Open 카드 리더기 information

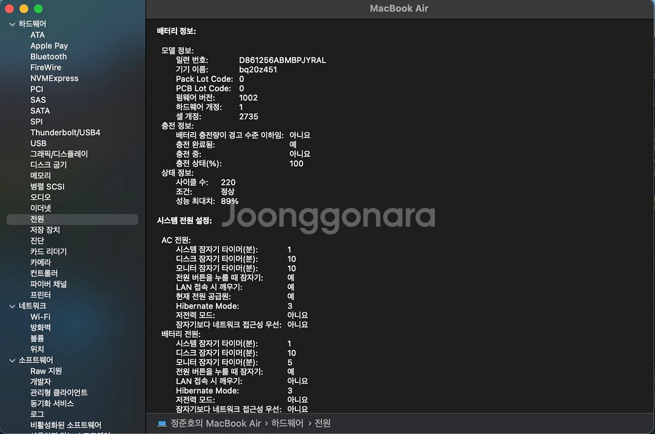[49, 252]
